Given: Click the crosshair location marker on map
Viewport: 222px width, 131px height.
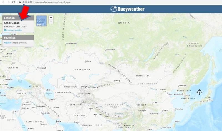Looking at the screenshot, I should (199, 92).
